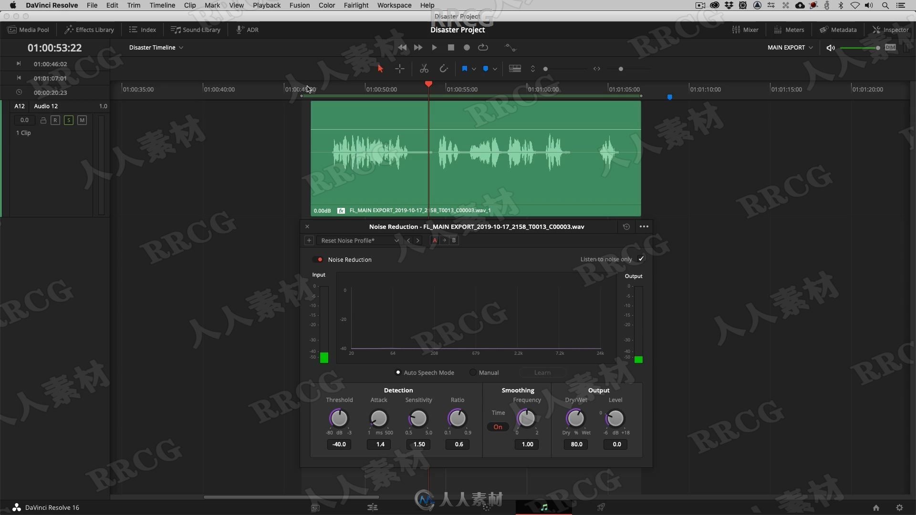
Task: Open the Clip menu
Action: [x=190, y=5]
